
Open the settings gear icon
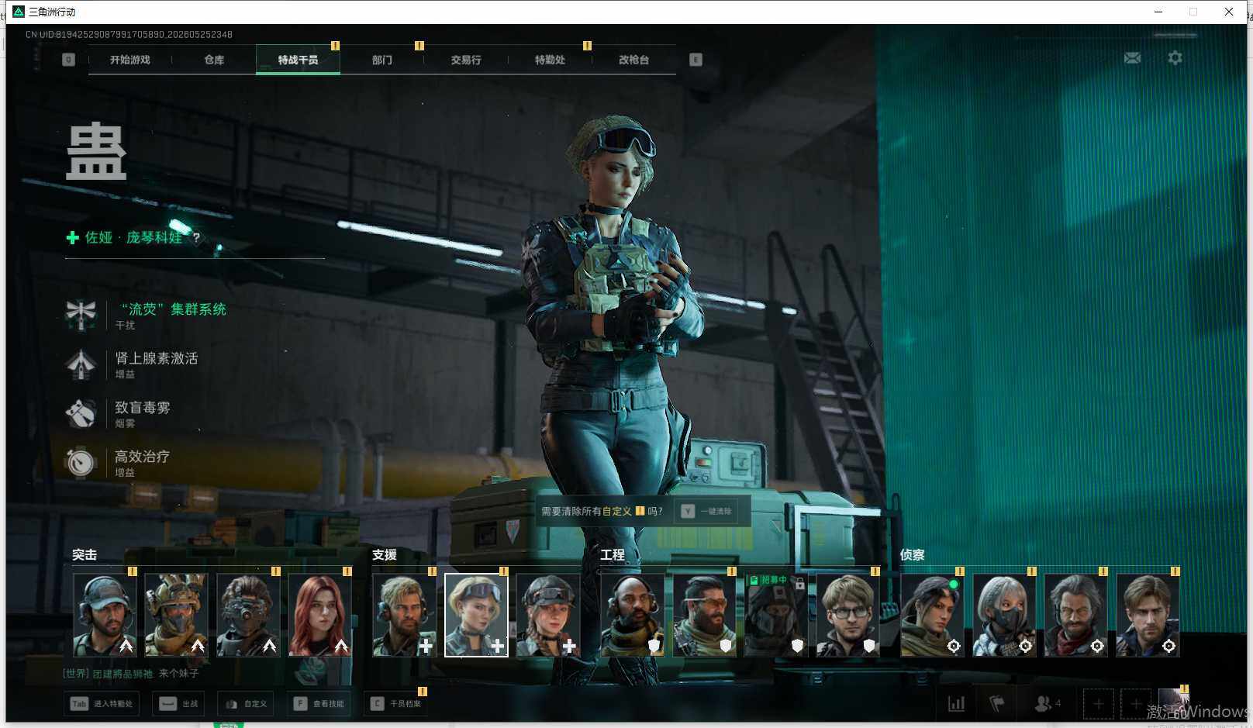(x=1175, y=58)
